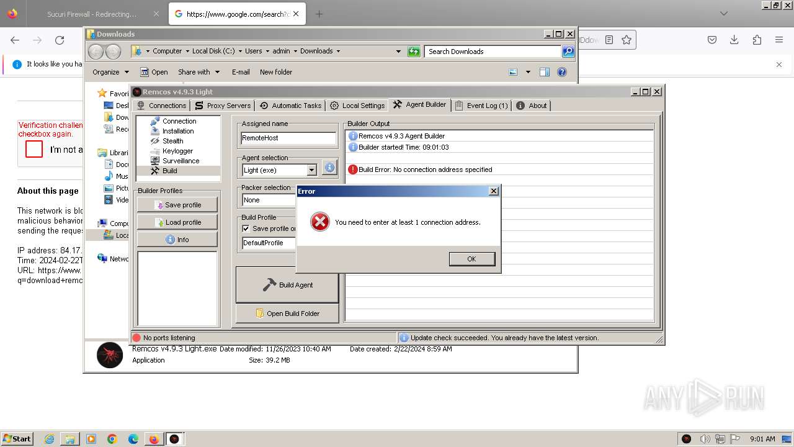Viewport: 794px width, 447px height.
Task: Click OK in the Error dialog
Action: point(472,259)
